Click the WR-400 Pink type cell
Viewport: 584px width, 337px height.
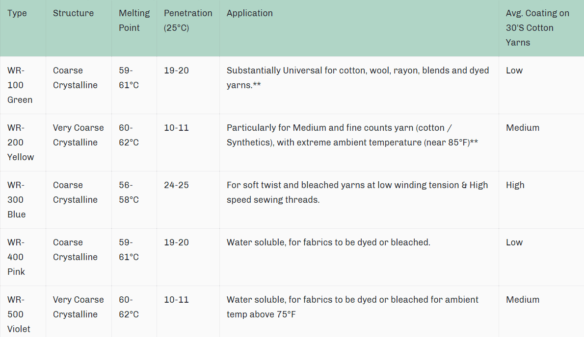[x=16, y=257]
